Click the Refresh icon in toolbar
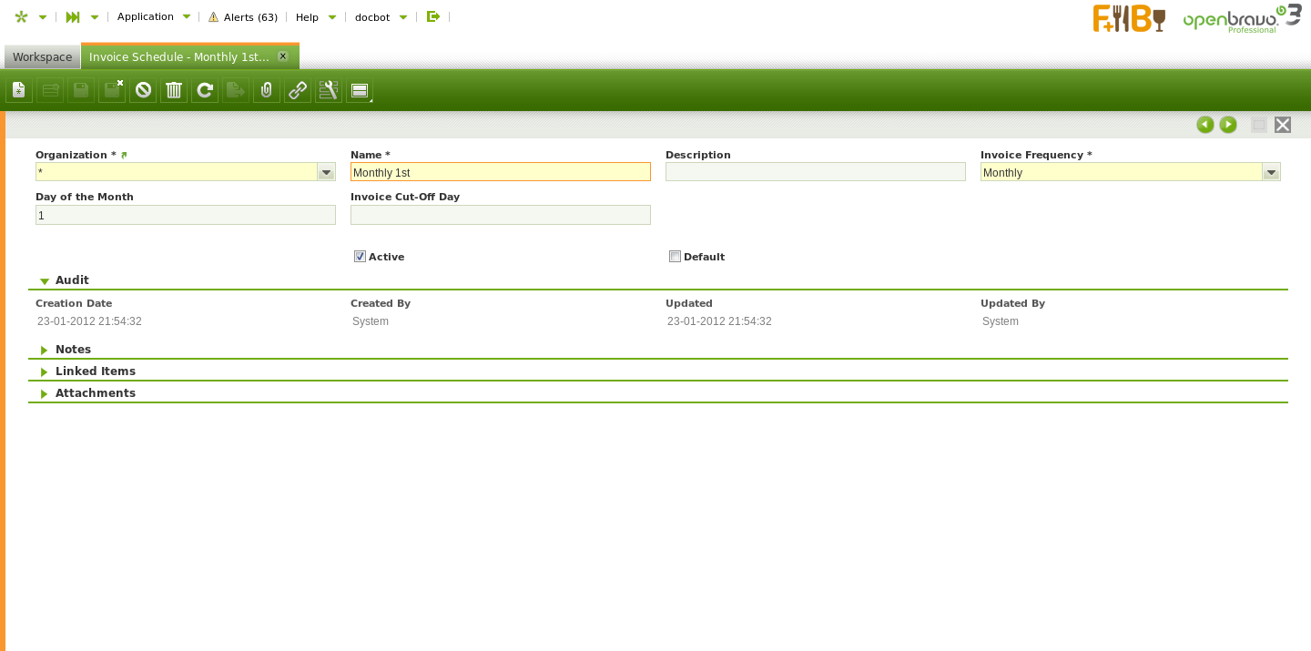This screenshot has height=651, width=1311. pos(205,90)
